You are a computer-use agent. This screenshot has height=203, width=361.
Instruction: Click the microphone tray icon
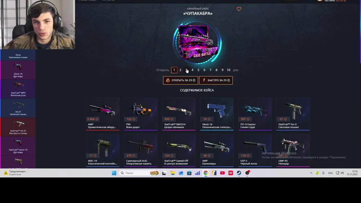pyautogui.click(x=323, y=173)
